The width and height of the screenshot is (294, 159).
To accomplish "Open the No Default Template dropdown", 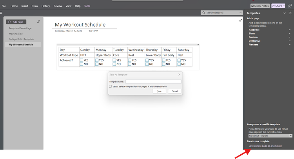I will pos(270,136).
